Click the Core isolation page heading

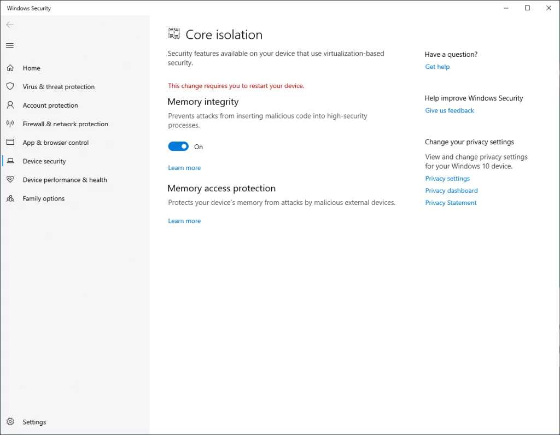click(x=224, y=34)
